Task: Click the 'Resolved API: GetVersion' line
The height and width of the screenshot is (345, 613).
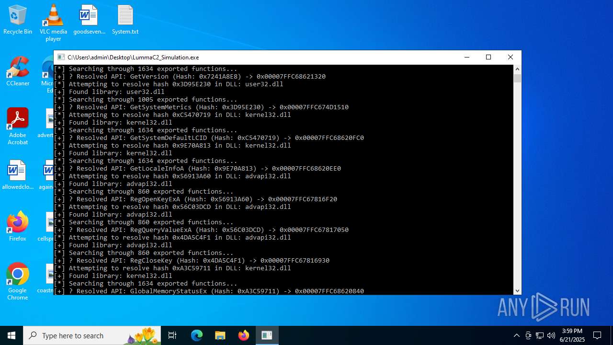Action: tap(190, 76)
